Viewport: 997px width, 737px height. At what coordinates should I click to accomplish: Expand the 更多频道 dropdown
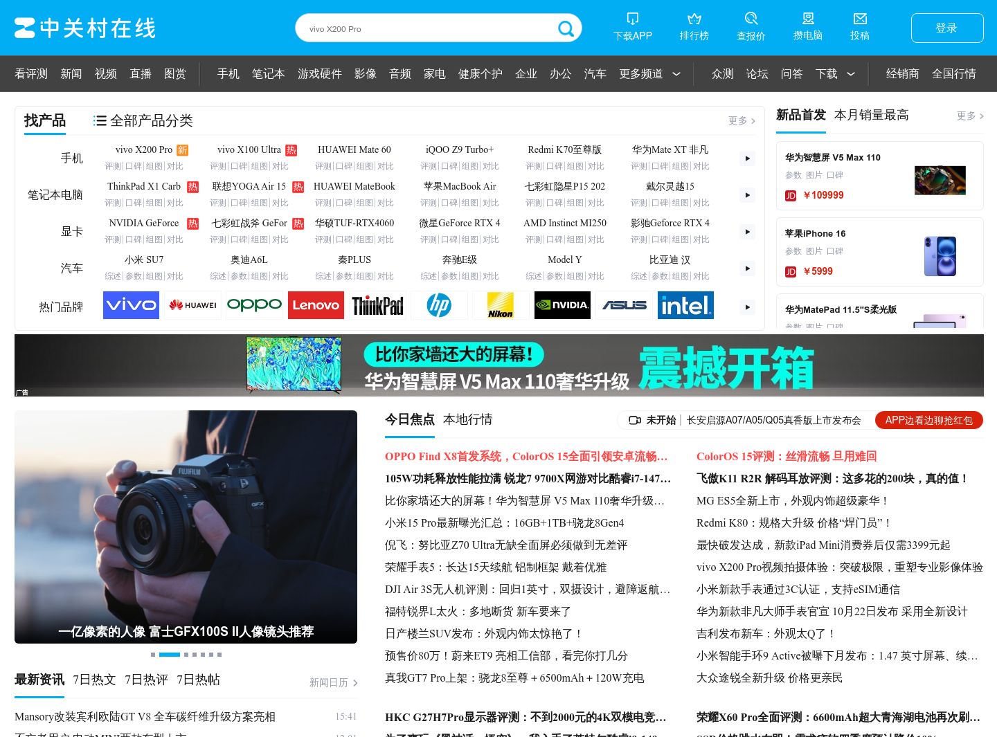[676, 74]
